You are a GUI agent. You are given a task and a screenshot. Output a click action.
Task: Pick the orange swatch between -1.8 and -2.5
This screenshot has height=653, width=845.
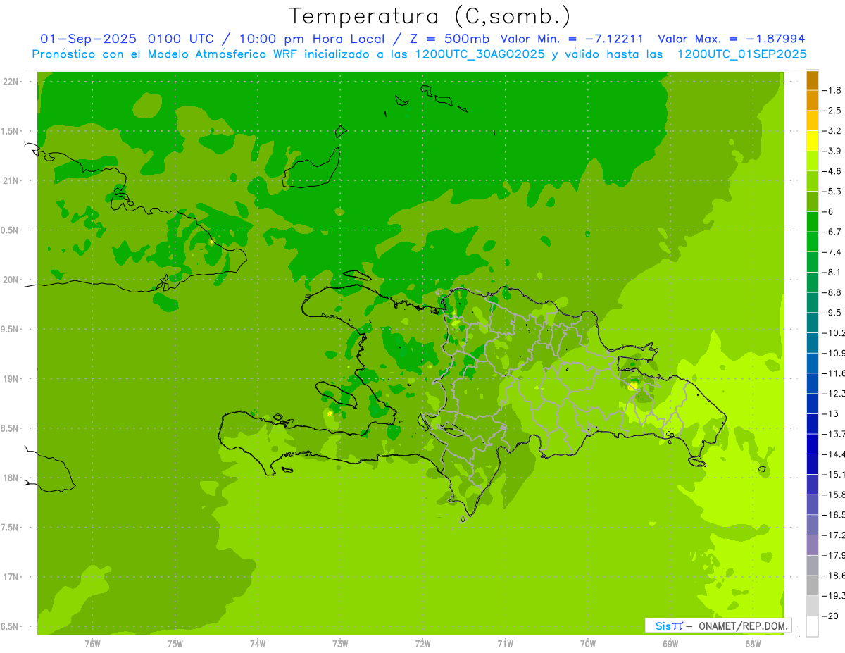pos(812,101)
